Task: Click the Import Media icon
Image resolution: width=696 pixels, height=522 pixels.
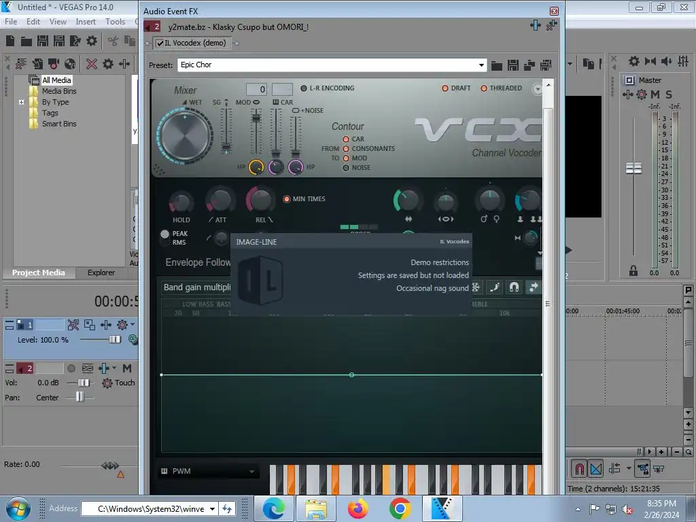Action: [38, 64]
